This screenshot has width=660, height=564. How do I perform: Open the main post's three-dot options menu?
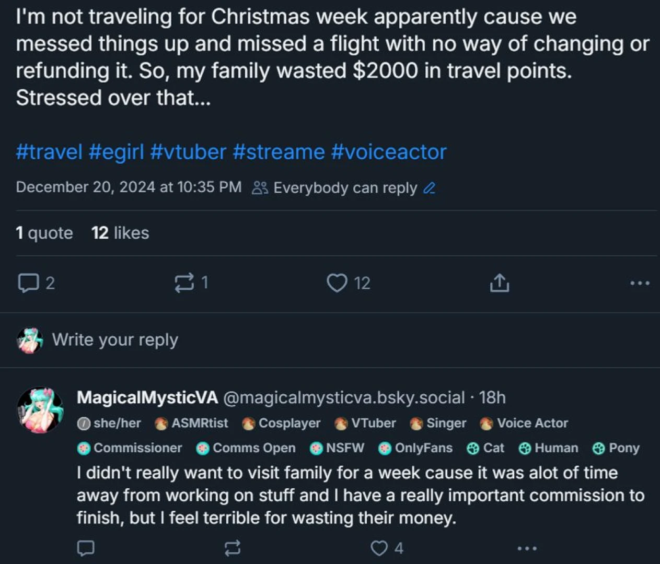point(640,283)
